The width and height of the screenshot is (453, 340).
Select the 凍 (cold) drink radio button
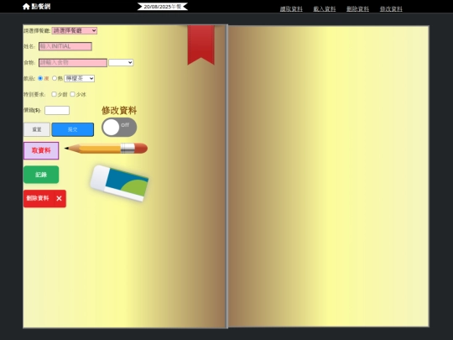[40, 78]
